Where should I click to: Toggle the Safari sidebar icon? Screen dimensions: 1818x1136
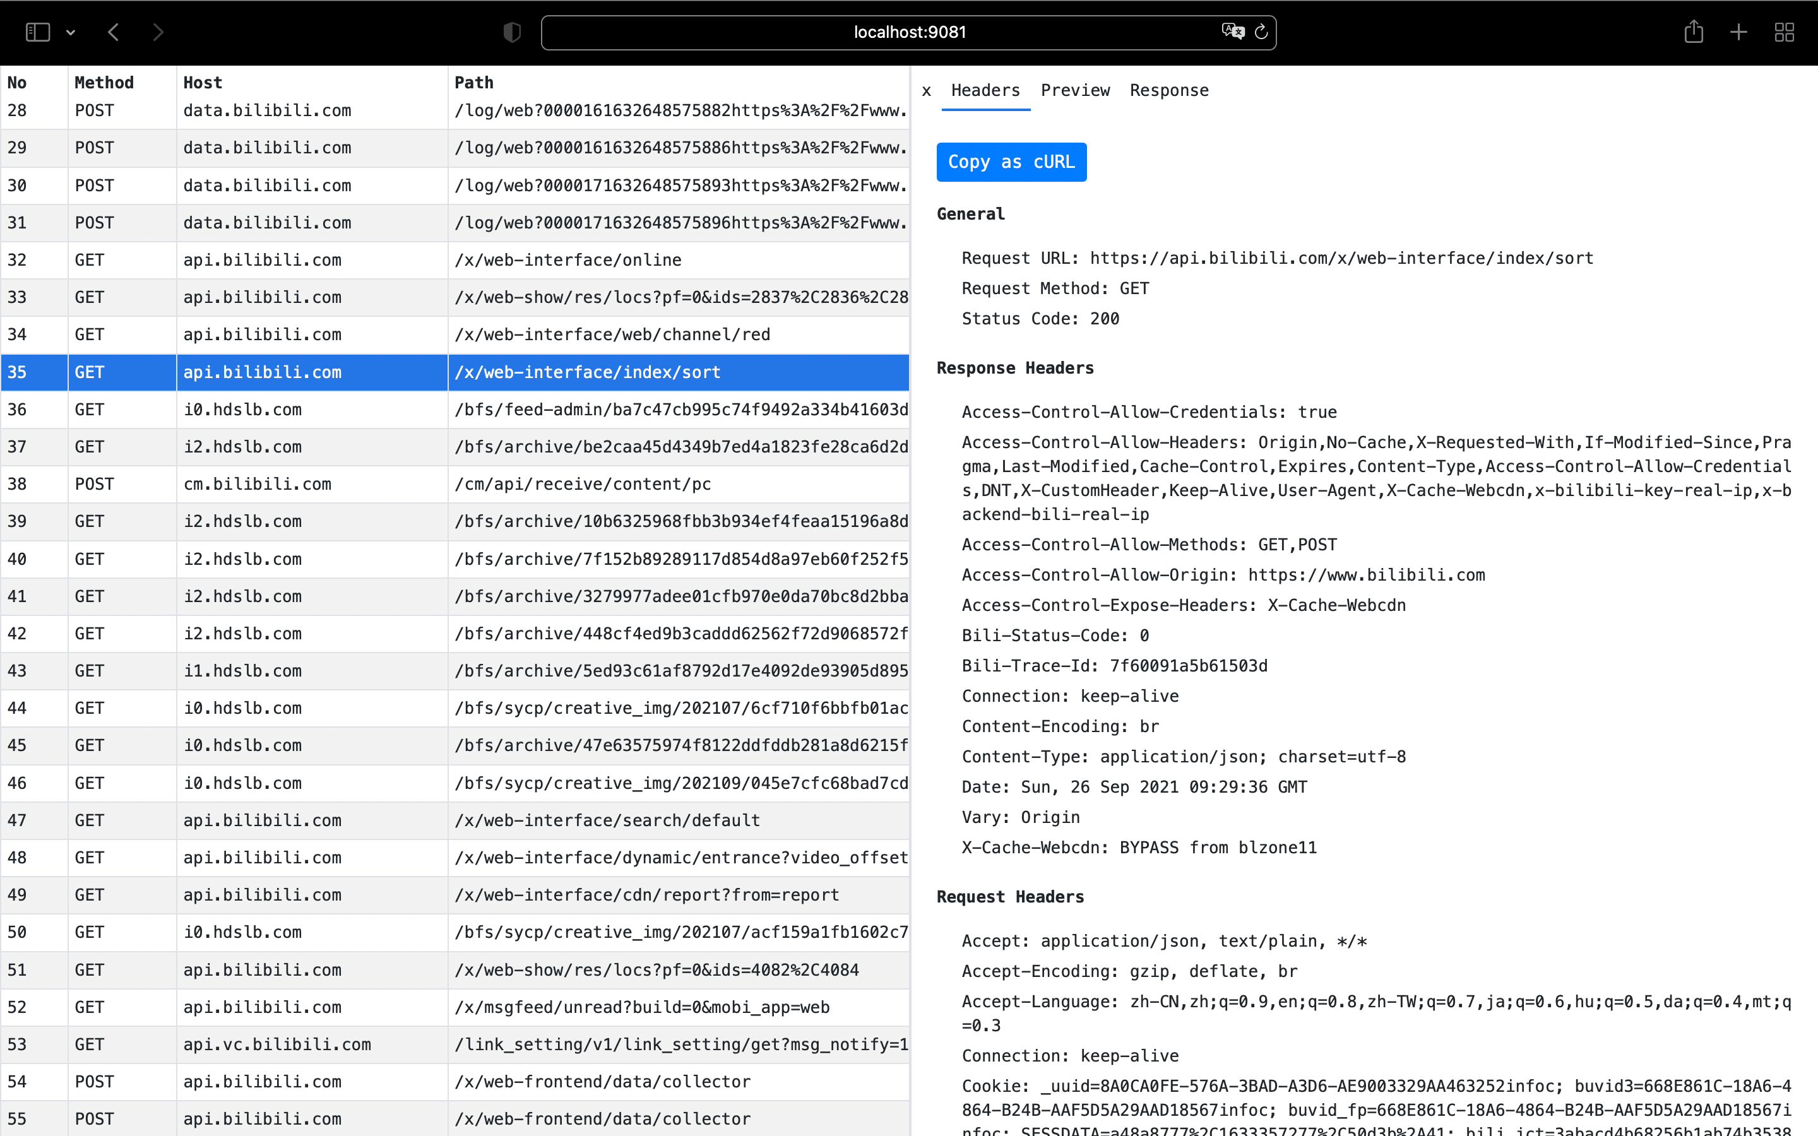(38, 32)
